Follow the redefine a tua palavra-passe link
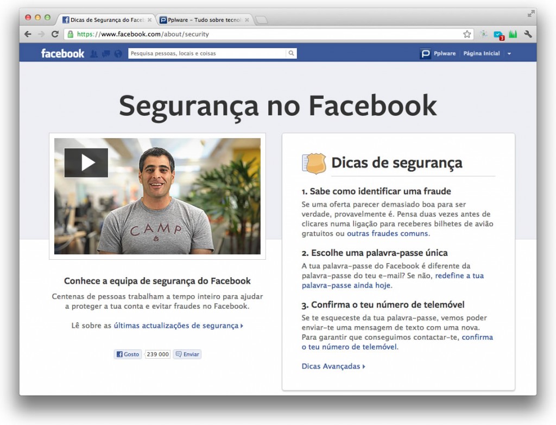 pyautogui.click(x=393, y=280)
